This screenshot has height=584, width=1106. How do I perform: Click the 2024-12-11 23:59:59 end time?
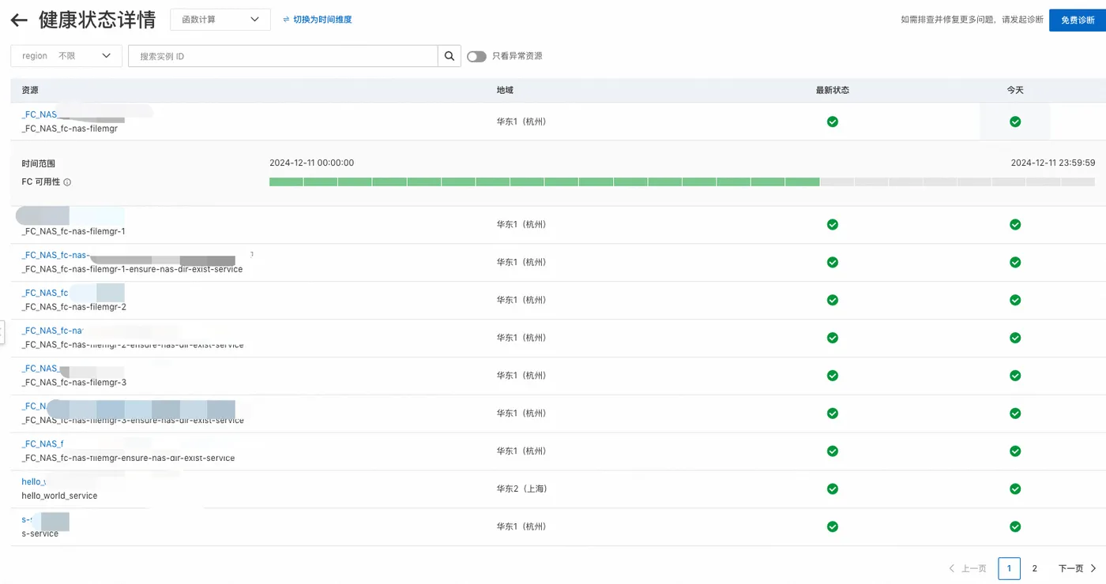(x=1053, y=163)
